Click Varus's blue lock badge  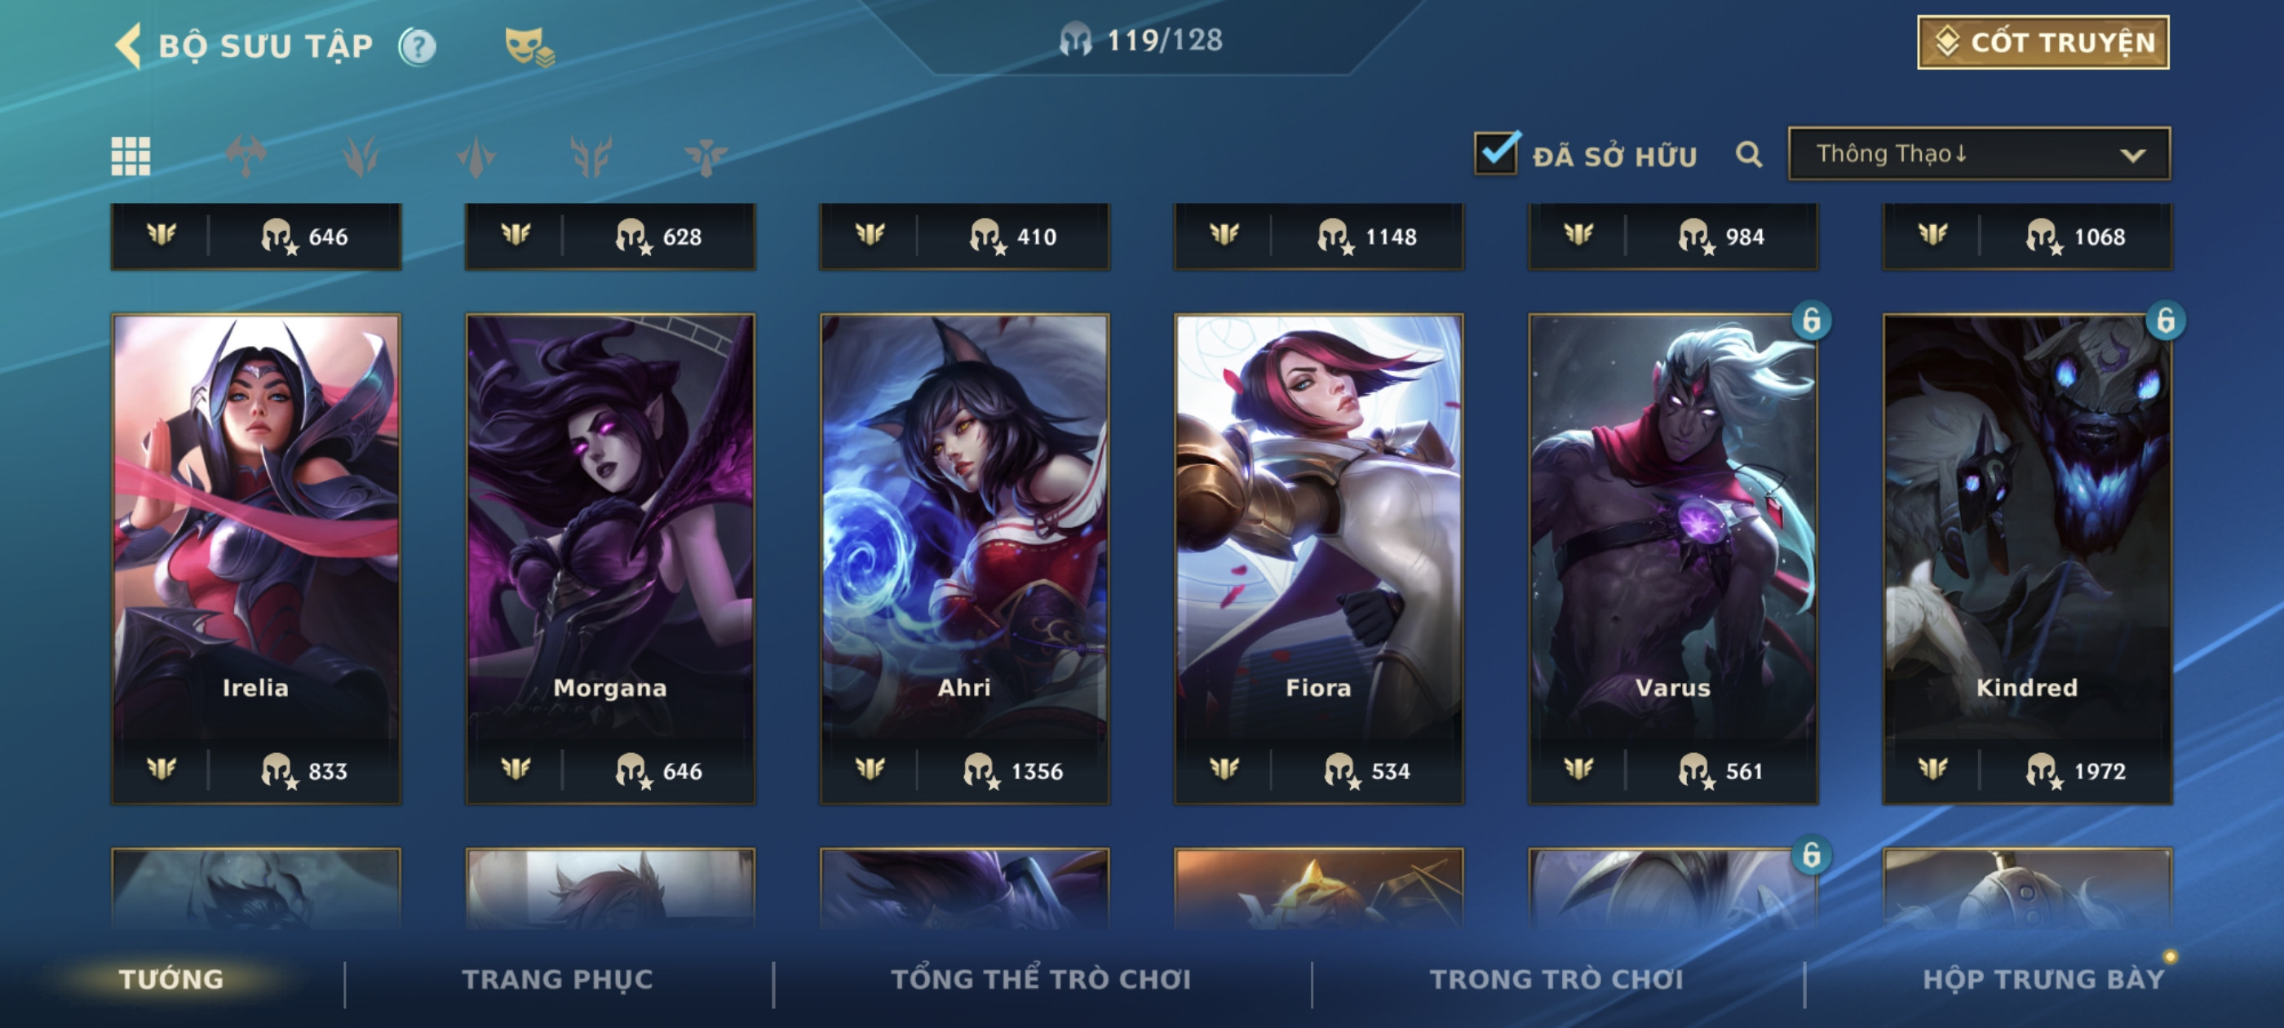1811,320
